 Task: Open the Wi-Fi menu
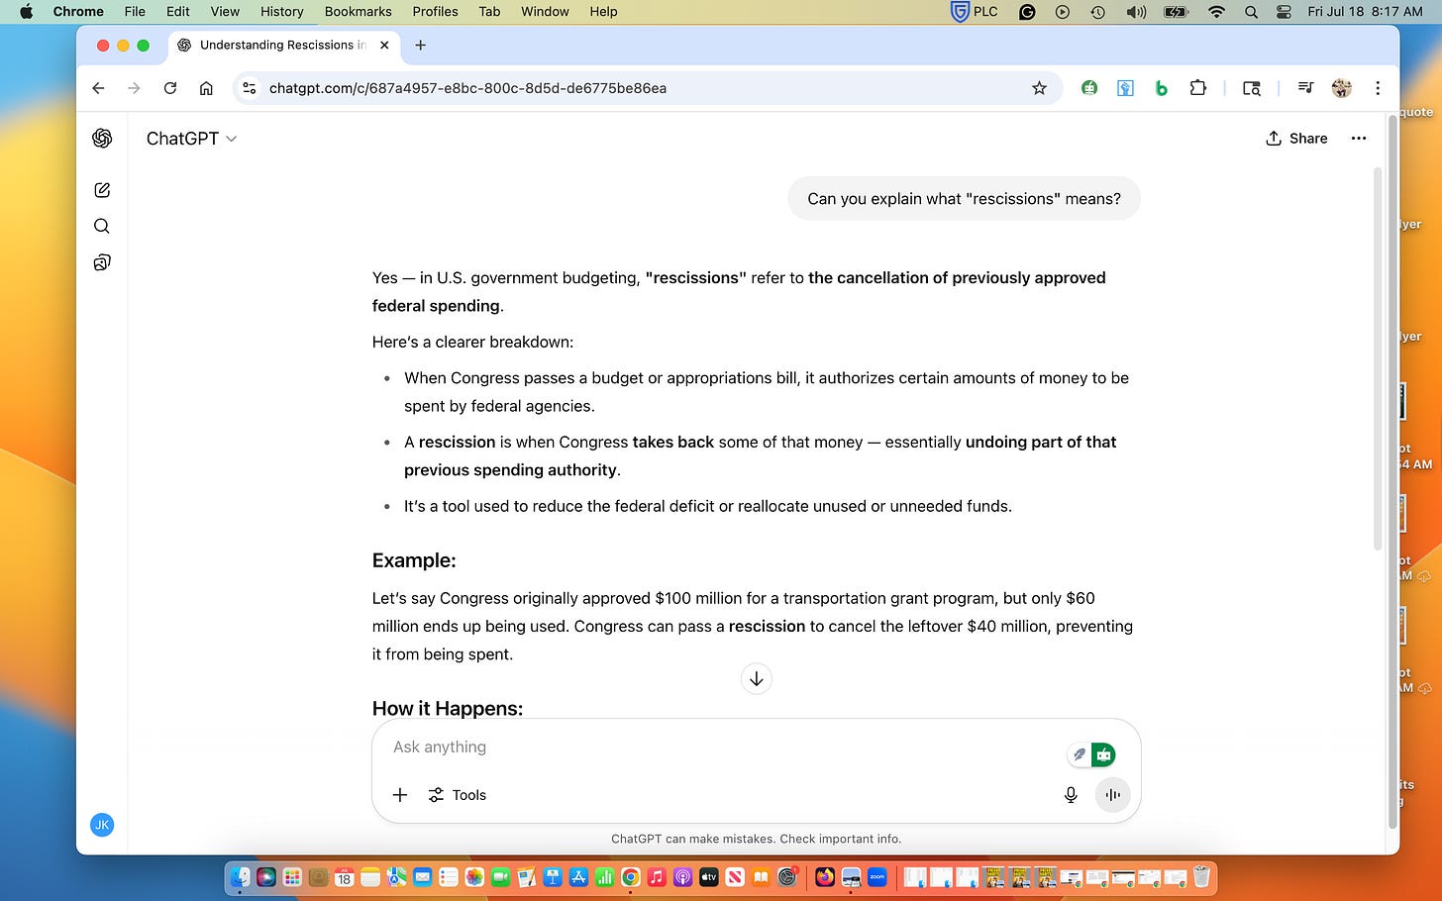click(1216, 12)
